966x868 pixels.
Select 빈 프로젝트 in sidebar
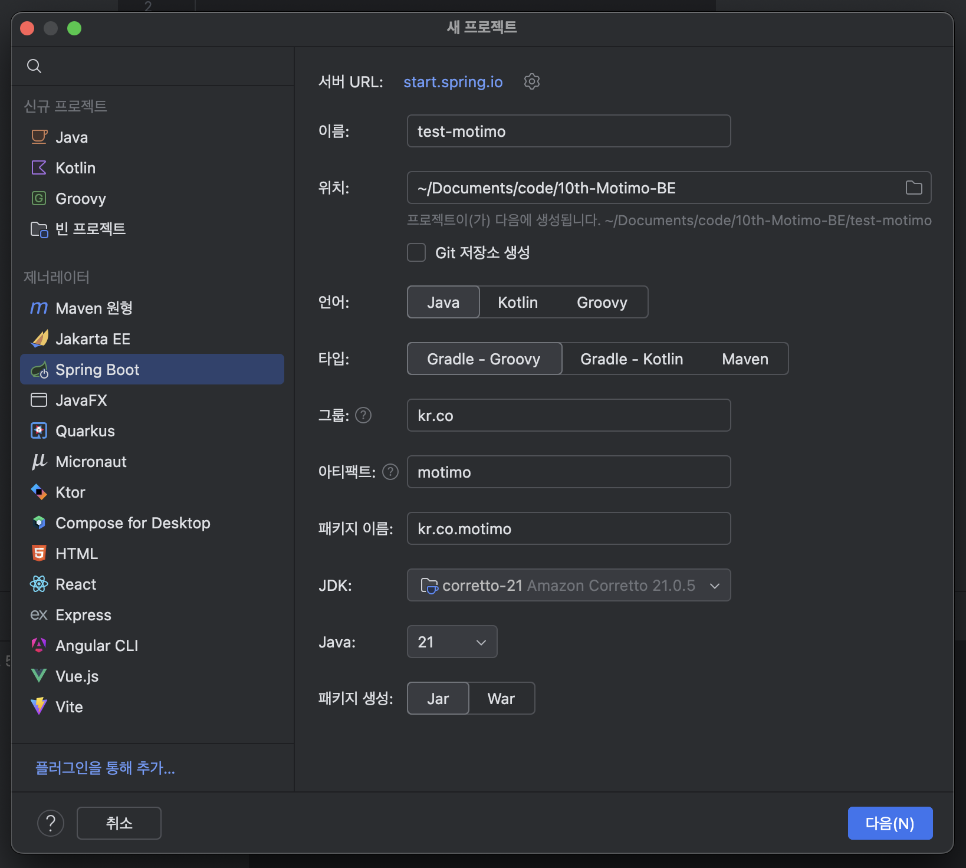coord(152,229)
